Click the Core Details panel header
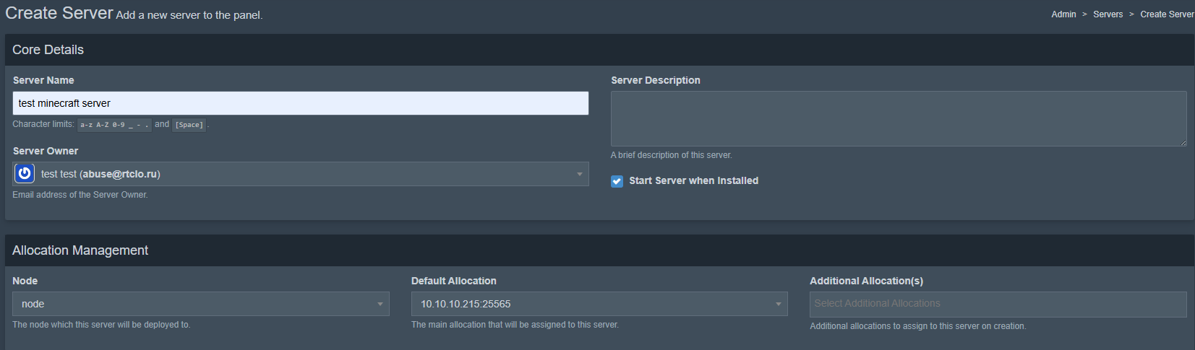Viewport: 1195px width, 350px height. click(x=599, y=50)
